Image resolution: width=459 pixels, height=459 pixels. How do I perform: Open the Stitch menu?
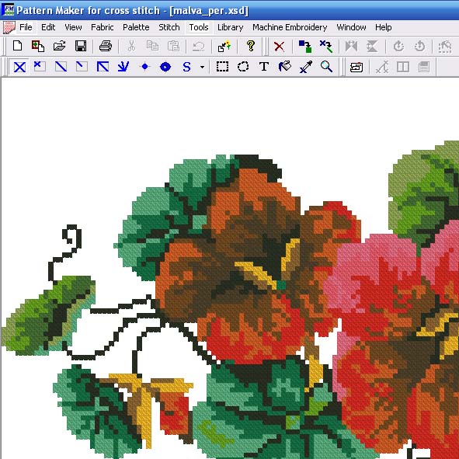(x=169, y=27)
